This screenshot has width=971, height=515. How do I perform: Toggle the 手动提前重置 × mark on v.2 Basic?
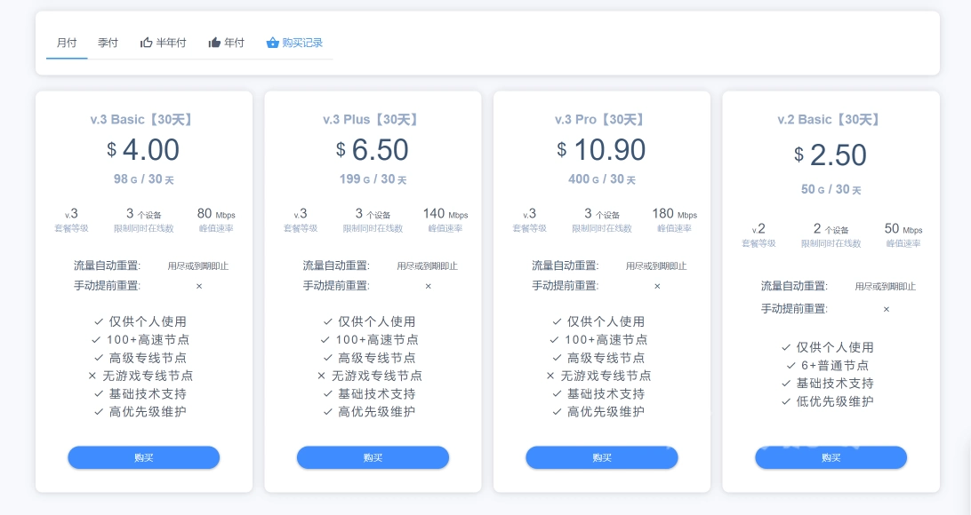pyautogui.click(x=886, y=309)
